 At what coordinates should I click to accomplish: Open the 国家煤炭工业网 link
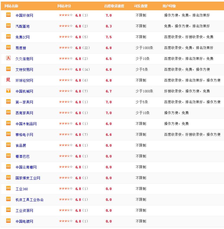28,178
